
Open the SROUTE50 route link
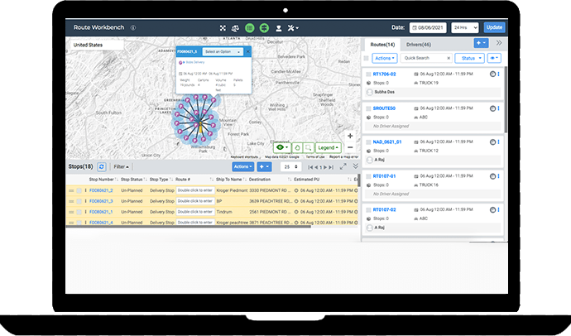pos(385,108)
